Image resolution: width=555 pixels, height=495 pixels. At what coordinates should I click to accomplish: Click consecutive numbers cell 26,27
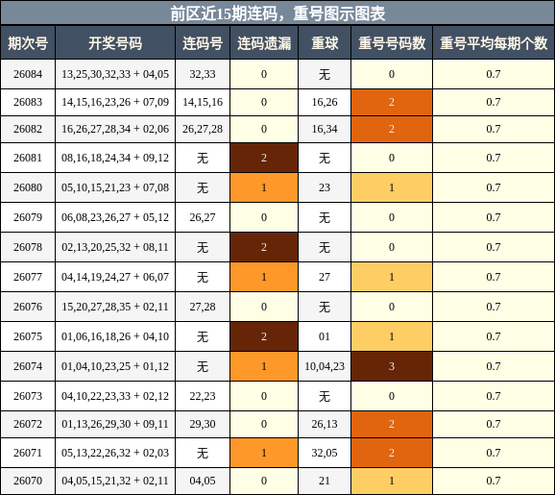203,217
